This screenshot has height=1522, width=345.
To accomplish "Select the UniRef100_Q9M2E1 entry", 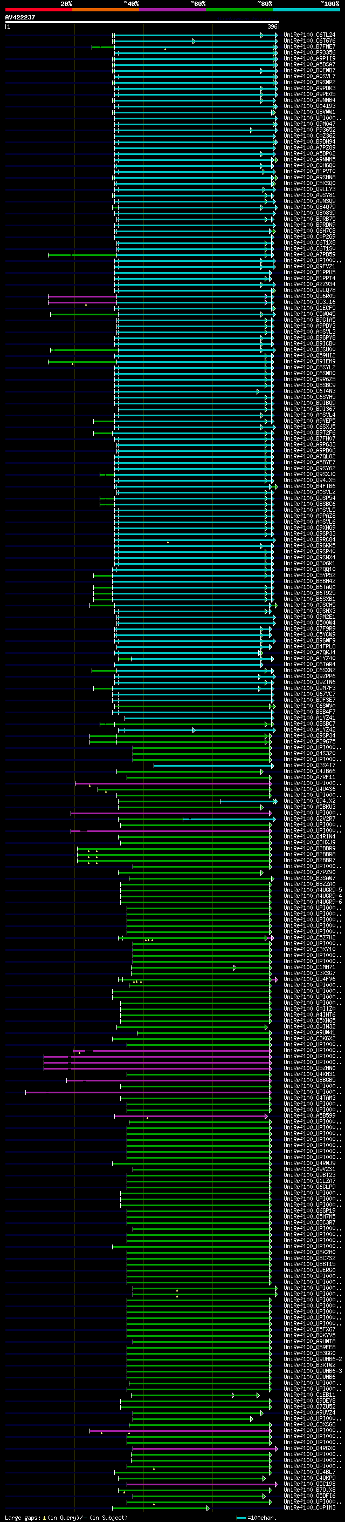I will click(309, 617).
